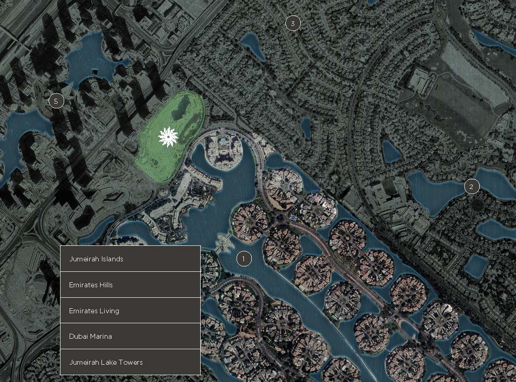Select the number 2 location marker

471,186
